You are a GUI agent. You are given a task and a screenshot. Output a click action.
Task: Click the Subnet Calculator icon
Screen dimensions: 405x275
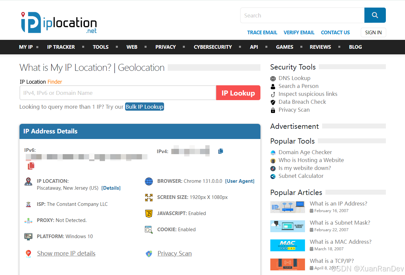pyautogui.click(x=273, y=176)
